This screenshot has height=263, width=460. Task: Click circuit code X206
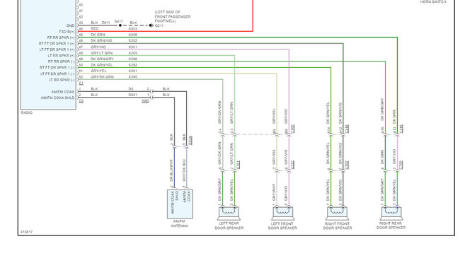tap(133, 35)
